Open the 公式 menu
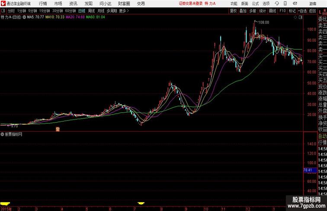Viewport: 327px width, 211px height. pyautogui.click(x=255, y=3)
